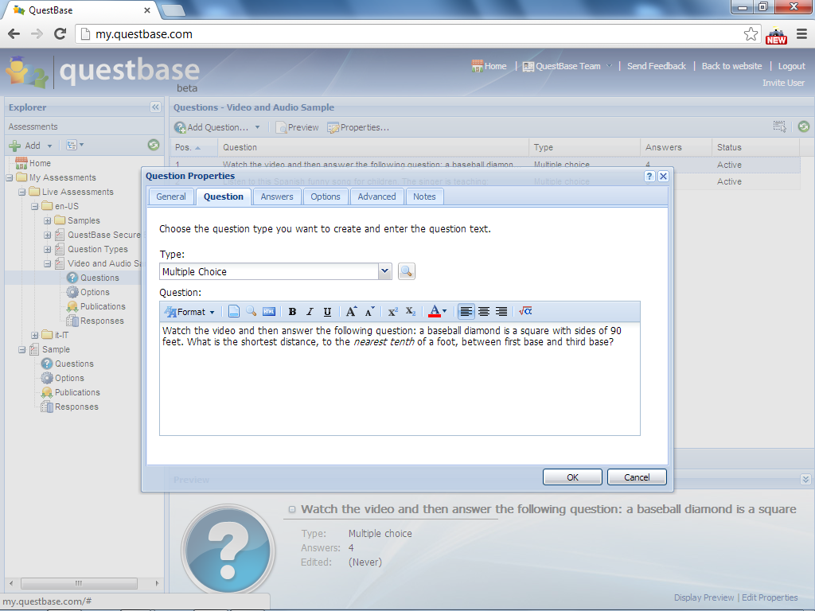Align text left in the editor
This screenshot has height=611, width=815.
466,312
